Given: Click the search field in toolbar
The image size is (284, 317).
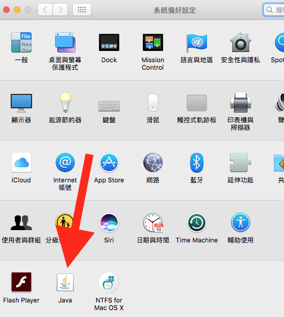Looking at the screenshot, I should (273, 10).
